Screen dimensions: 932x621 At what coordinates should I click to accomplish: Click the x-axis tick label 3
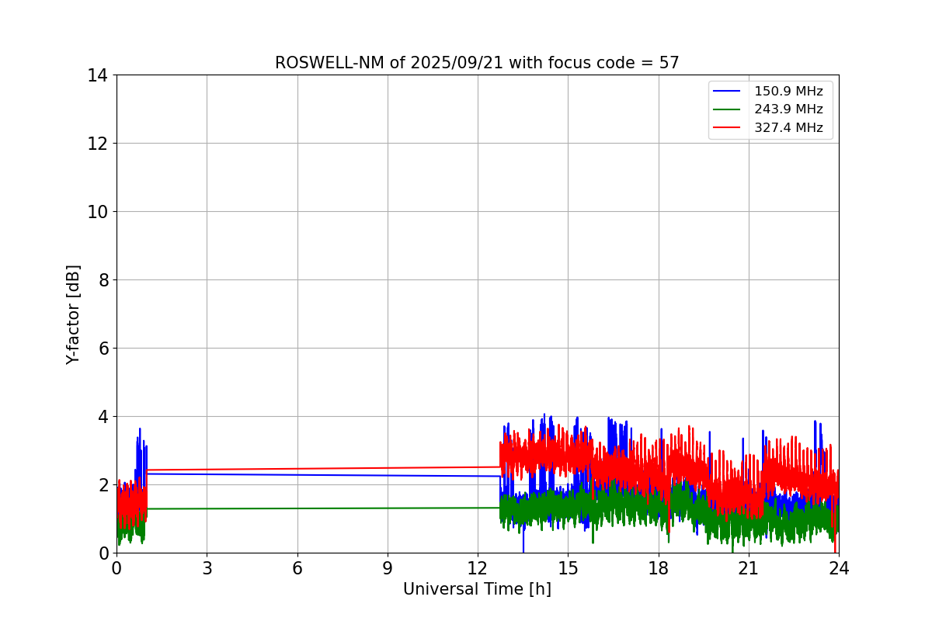tap(207, 568)
